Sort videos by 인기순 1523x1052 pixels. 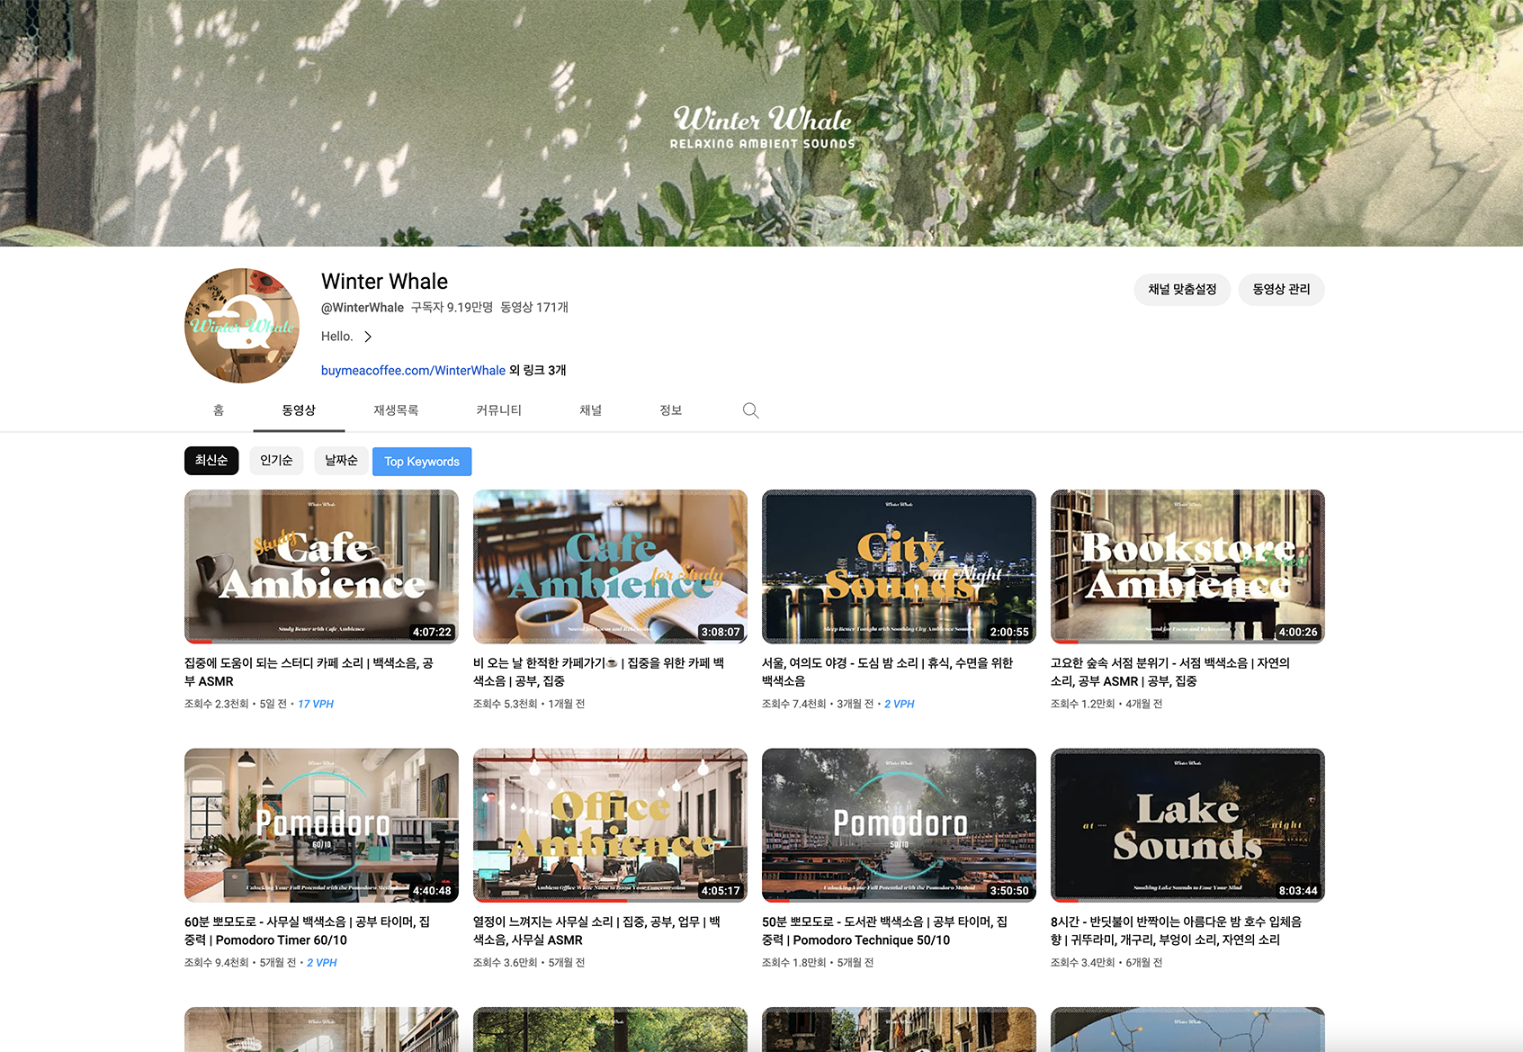276,461
